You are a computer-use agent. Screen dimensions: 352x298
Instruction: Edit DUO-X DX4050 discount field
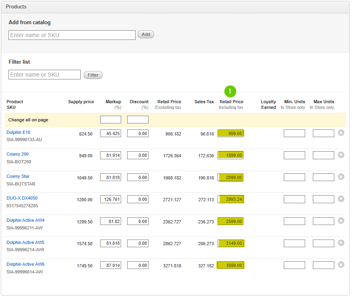[138, 199]
